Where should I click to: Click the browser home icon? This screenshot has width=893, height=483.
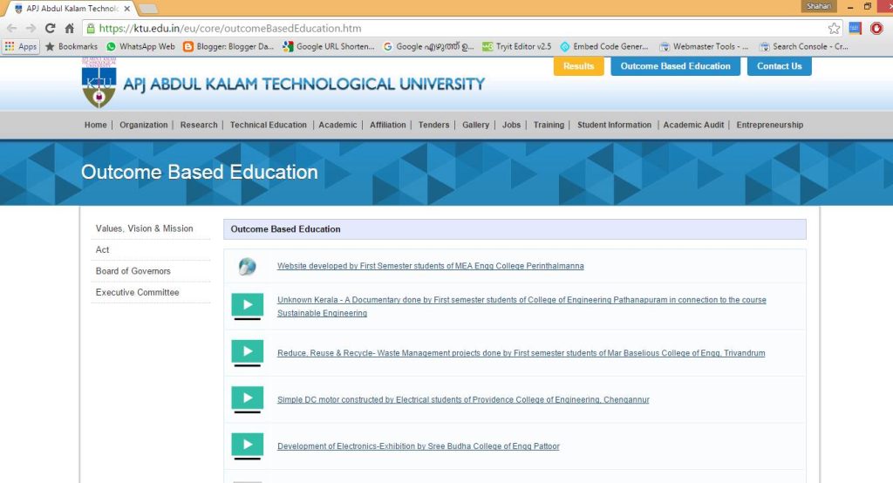point(70,28)
